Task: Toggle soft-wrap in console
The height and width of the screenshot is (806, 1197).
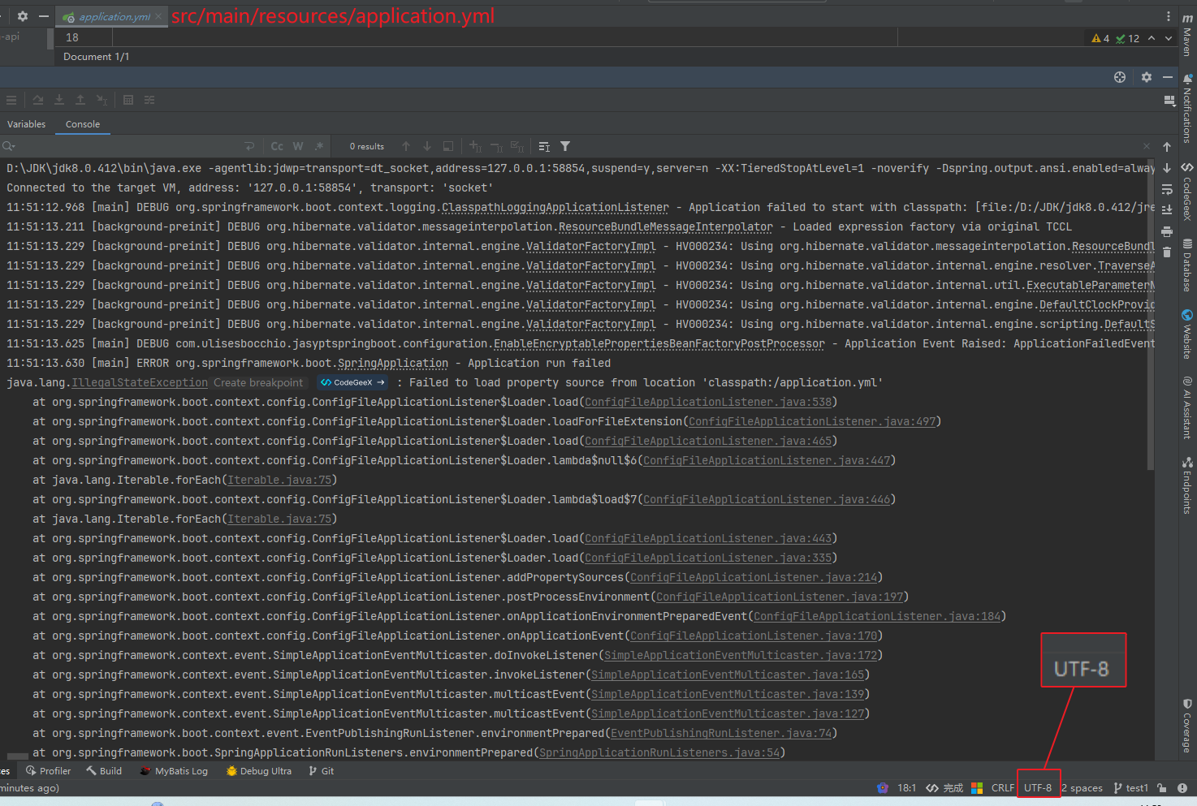Action: pos(1167,189)
